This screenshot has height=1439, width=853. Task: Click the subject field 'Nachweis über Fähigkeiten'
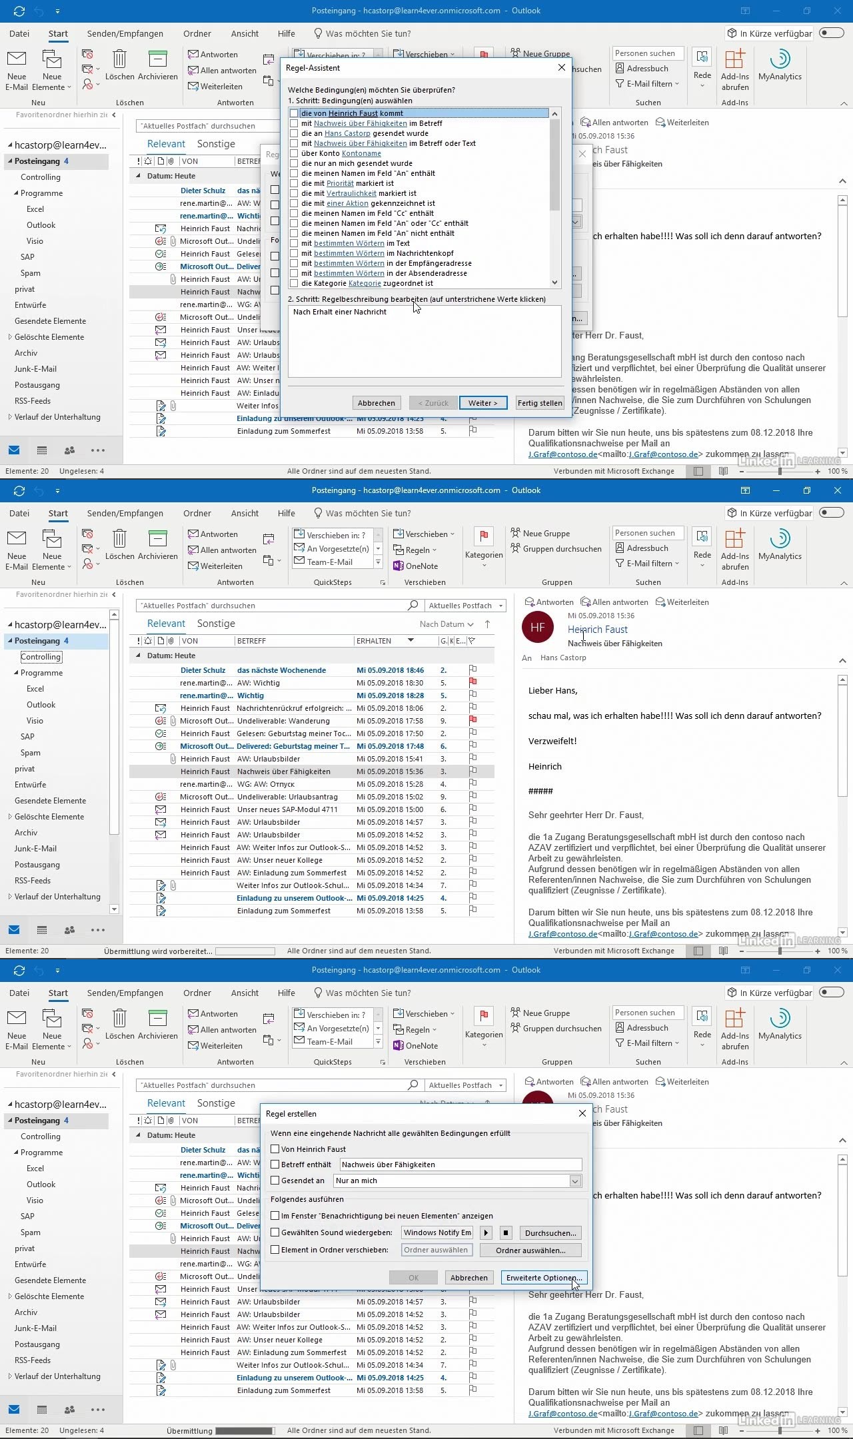[x=460, y=1165]
